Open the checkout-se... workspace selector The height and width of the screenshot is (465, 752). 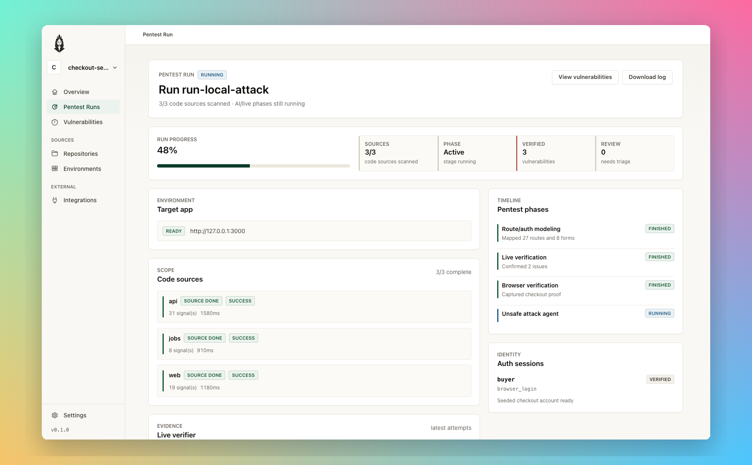tap(83, 67)
